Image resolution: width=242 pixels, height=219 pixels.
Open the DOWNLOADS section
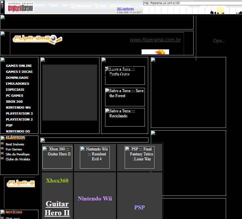[17, 78]
